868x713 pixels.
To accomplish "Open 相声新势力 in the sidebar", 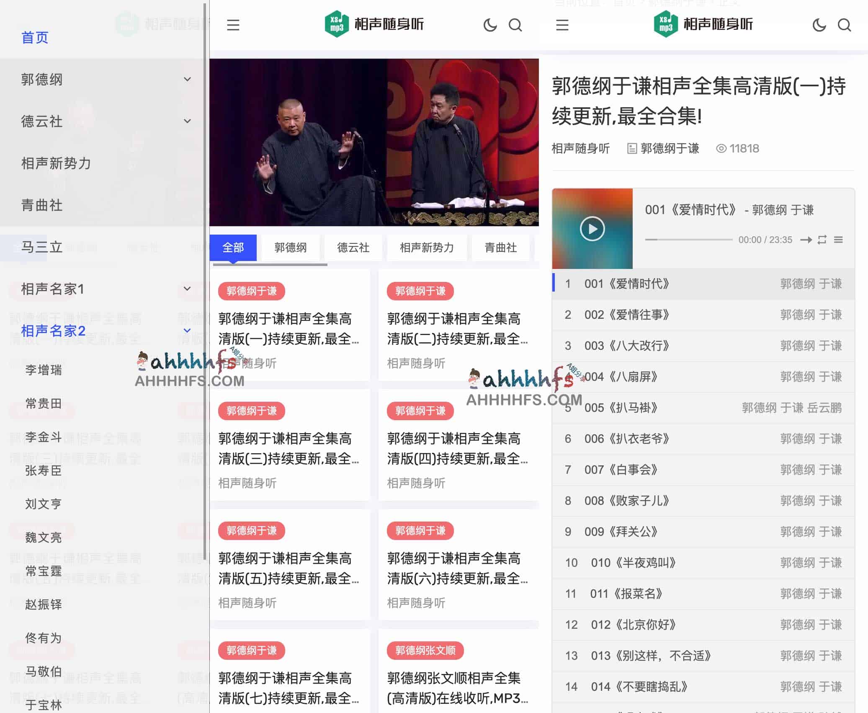I will pos(56,163).
